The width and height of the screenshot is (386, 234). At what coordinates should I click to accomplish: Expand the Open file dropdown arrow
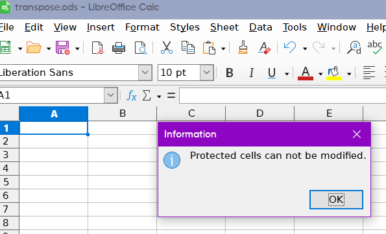tap(49, 49)
